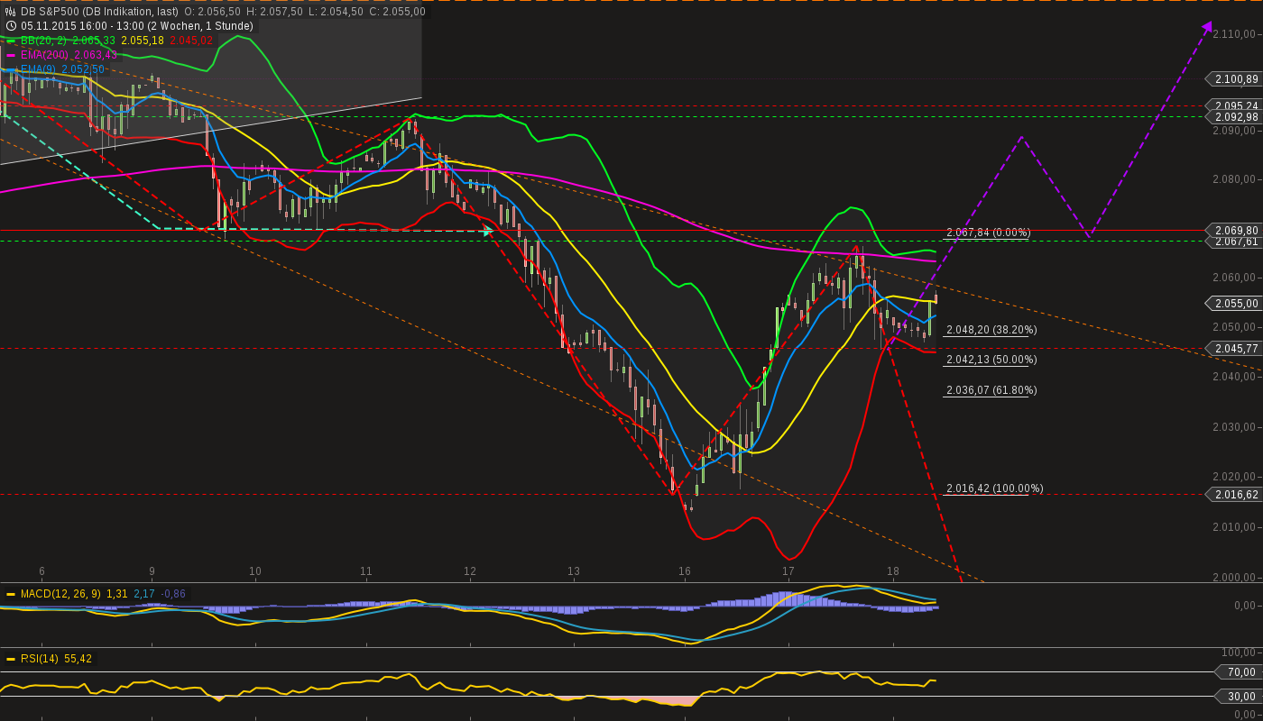Image resolution: width=1263 pixels, height=721 pixels.
Task: Select Fibonacci level 2.067,84 (0.00%)
Action: tap(988, 233)
